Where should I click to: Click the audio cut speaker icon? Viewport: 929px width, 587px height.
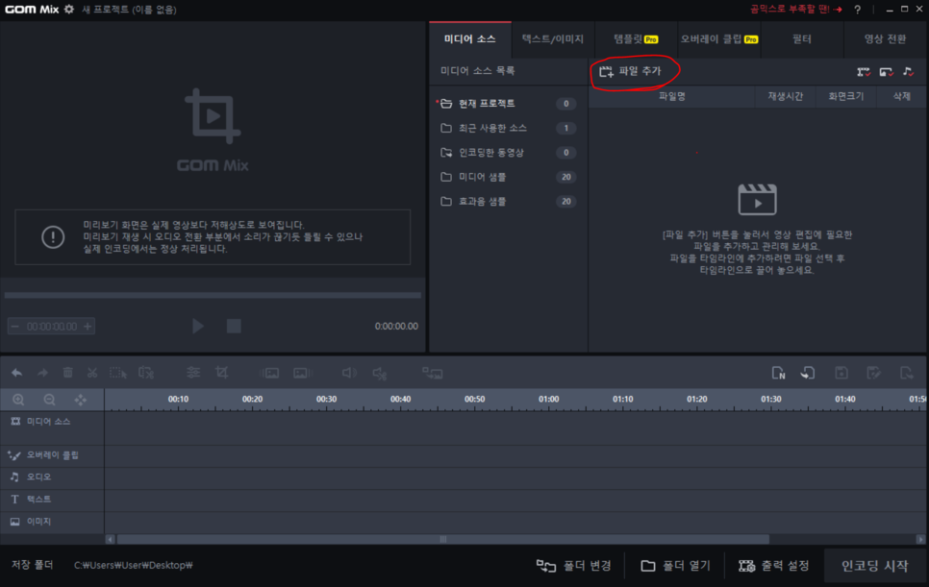point(379,373)
